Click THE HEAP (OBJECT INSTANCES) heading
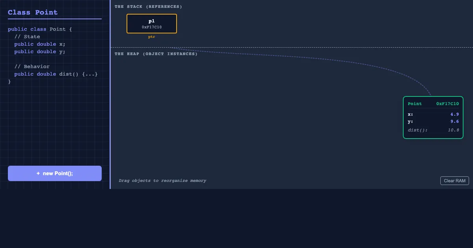The image size is (473, 248). point(156,54)
